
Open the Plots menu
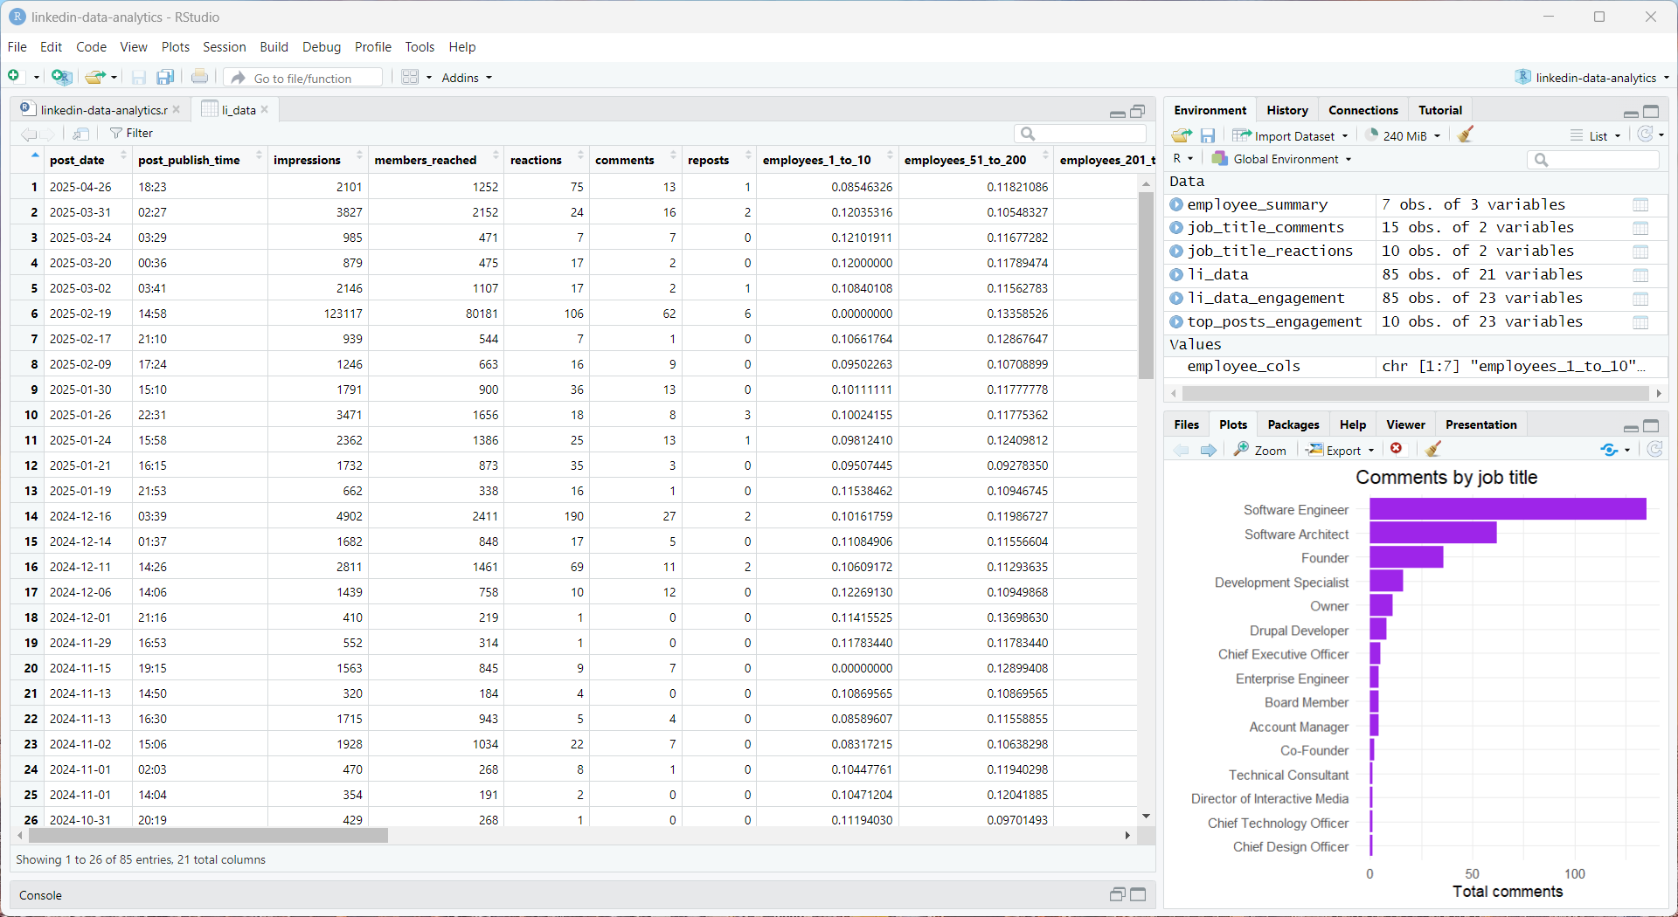click(x=175, y=47)
